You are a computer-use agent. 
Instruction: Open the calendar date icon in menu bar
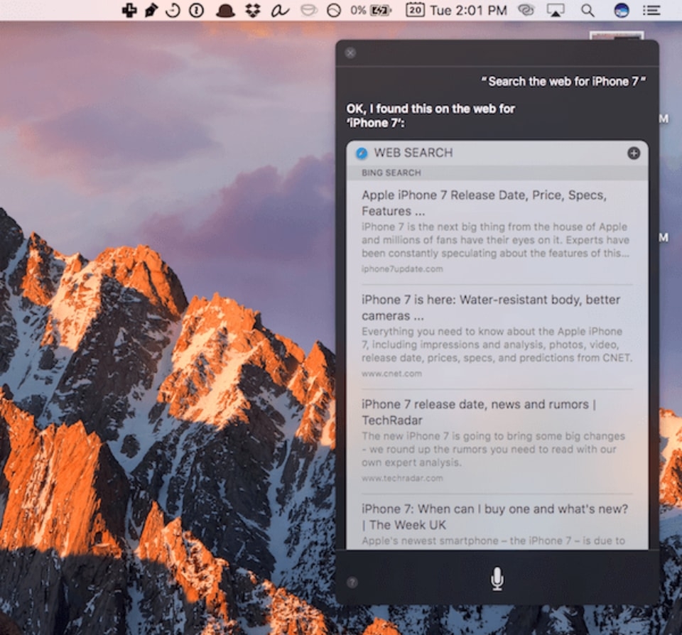[x=415, y=10]
